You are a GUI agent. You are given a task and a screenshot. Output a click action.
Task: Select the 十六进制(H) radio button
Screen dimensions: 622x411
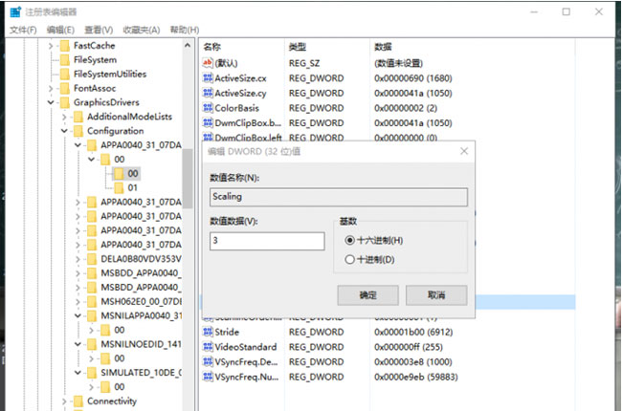pyautogui.click(x=349, y=240)
